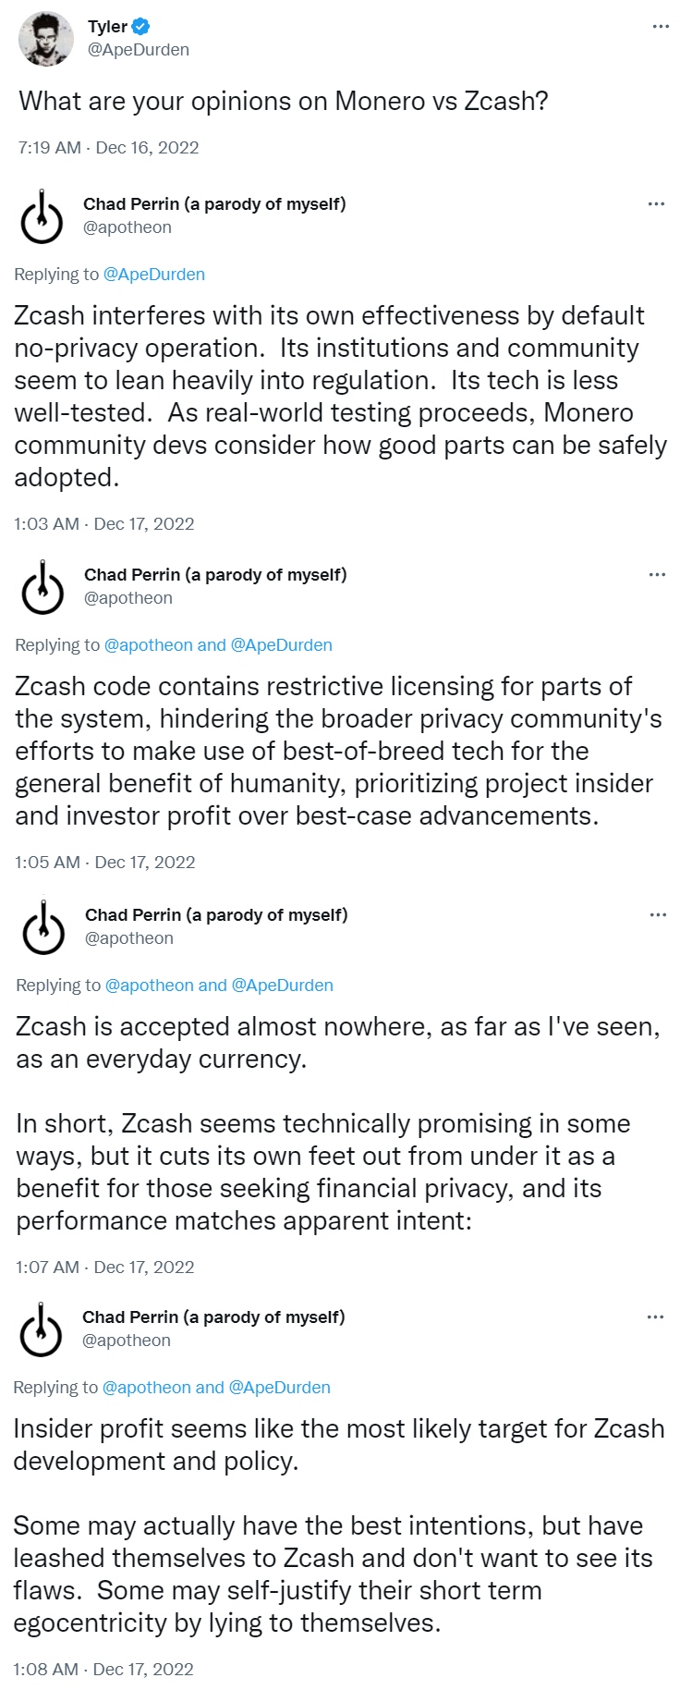Open more menu on 1:03 AM reply
This screenshot has width=680, height=1690.
(x=656, y=204)
